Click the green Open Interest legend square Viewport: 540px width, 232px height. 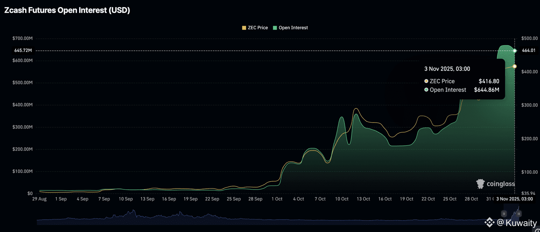click(x=275, y=28)
